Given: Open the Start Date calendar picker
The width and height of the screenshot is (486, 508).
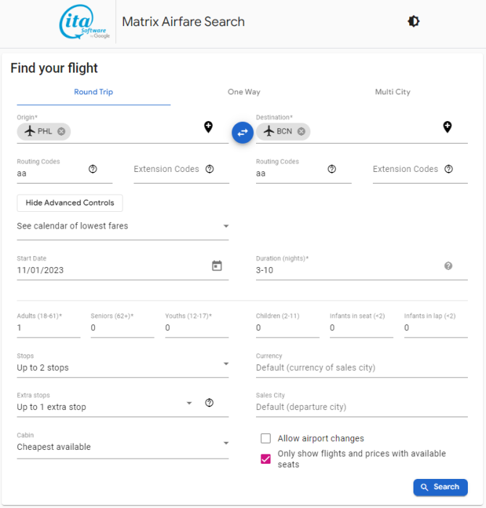Looking at the screenshot, I should 216,266.
